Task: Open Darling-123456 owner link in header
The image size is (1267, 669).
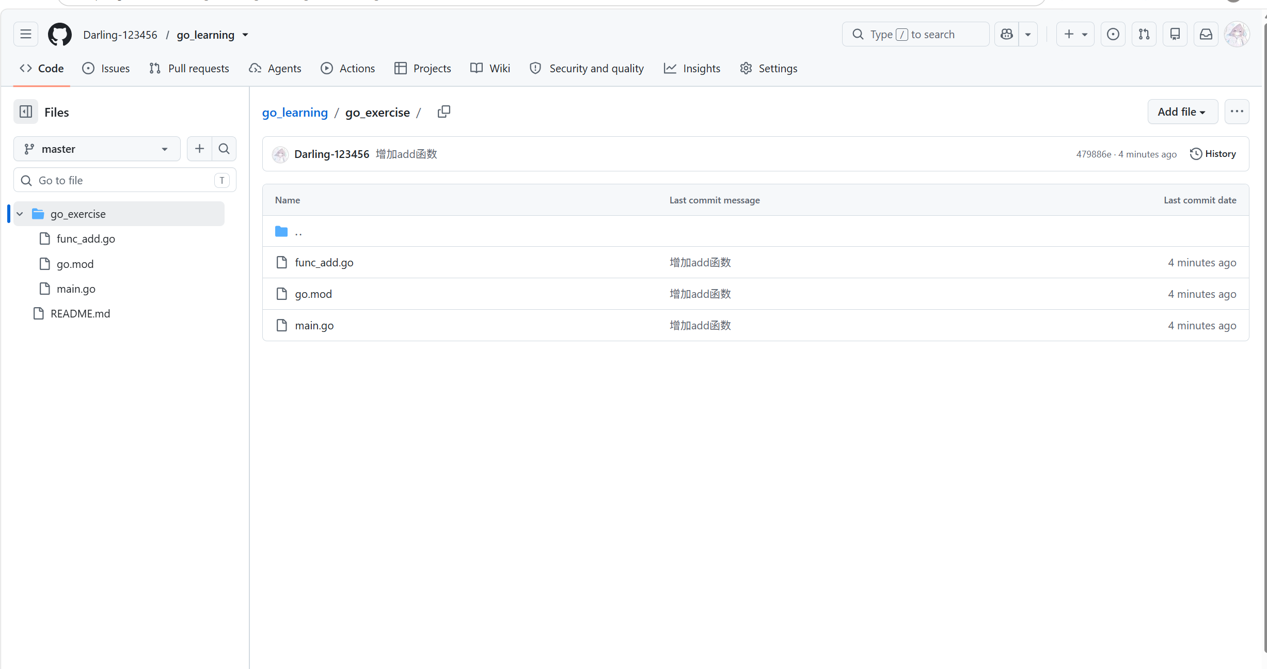Action: click(x=120, y=35)
